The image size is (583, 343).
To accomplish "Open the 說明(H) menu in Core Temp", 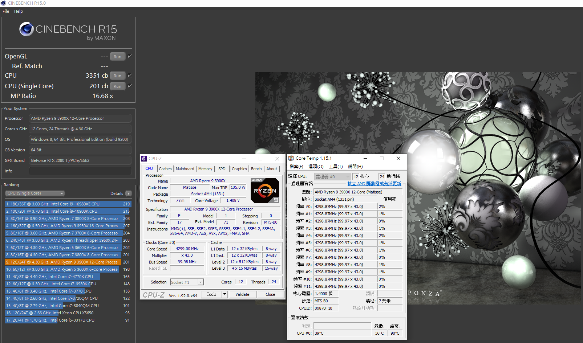I will click(x=355, y=167).
